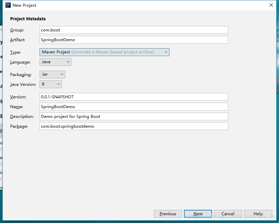Screen dimensions: 279x223
Task: Click the Language label
Action: [20, 62]
